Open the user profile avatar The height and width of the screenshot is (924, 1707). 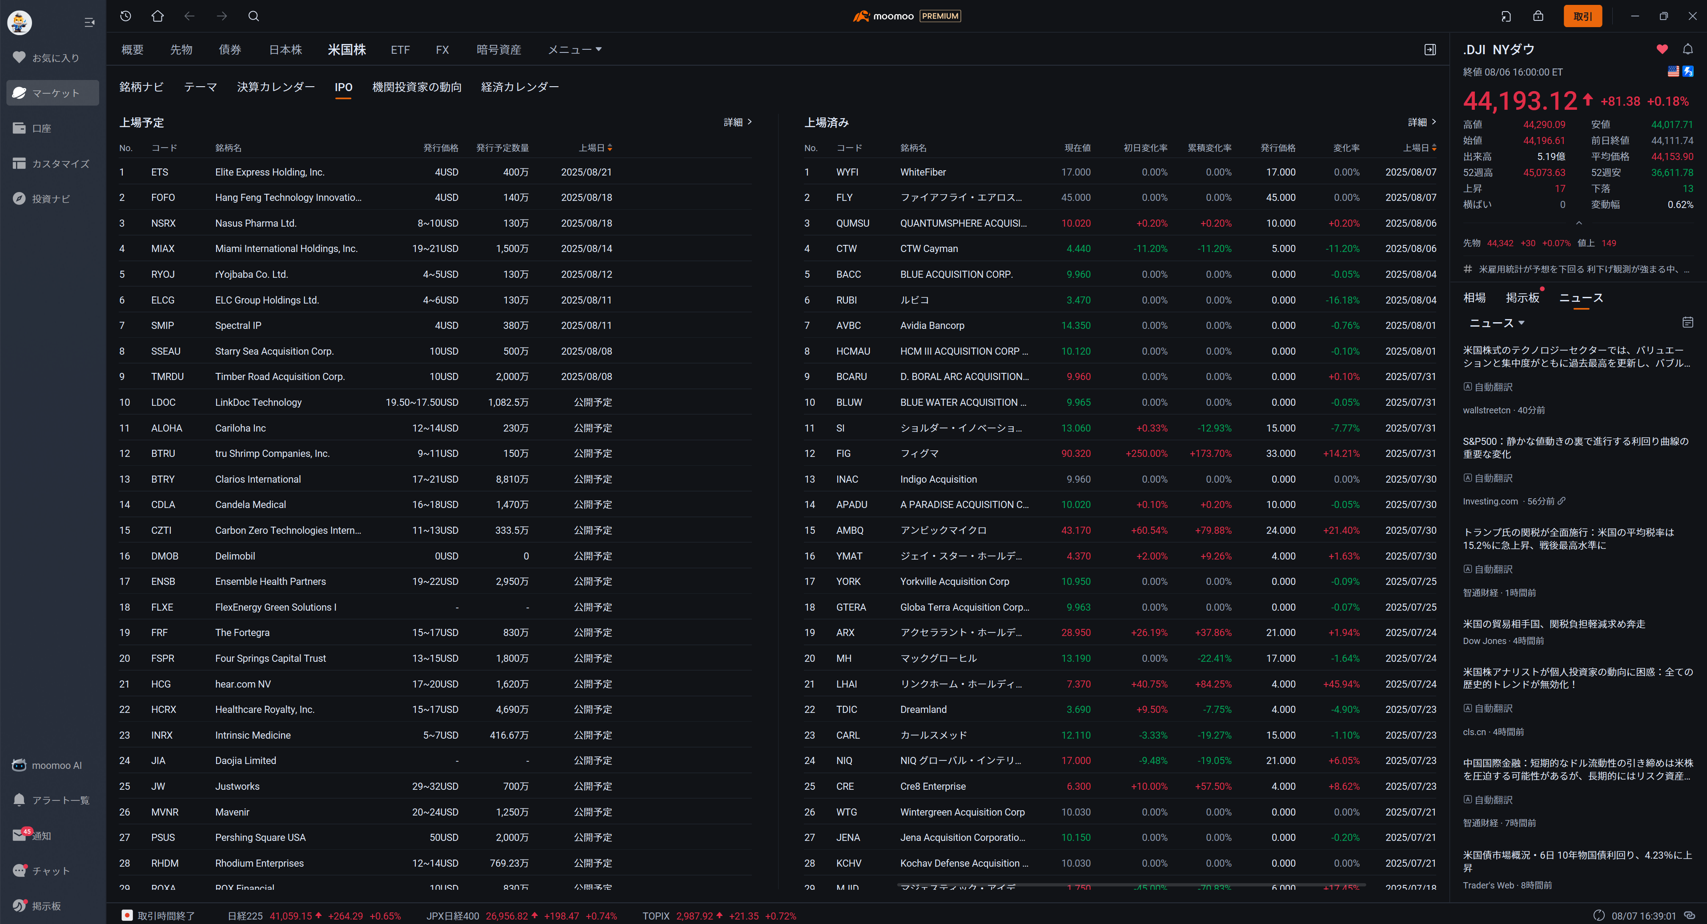[19, 22]
